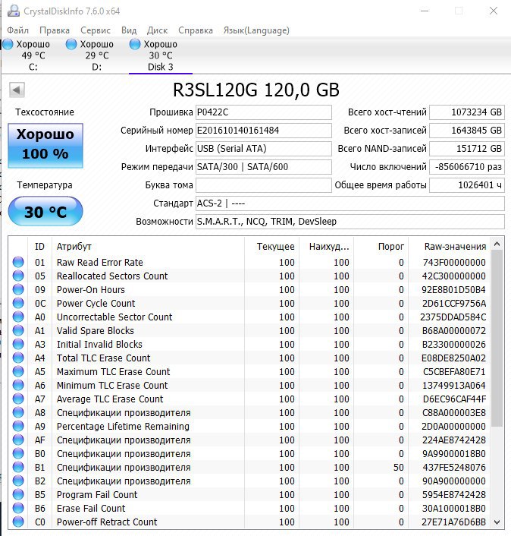
Task: Open the Справка menu
Action: (196, 30)
